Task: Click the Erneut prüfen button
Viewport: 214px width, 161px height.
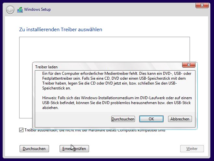Action: click(x=74, y=149)
